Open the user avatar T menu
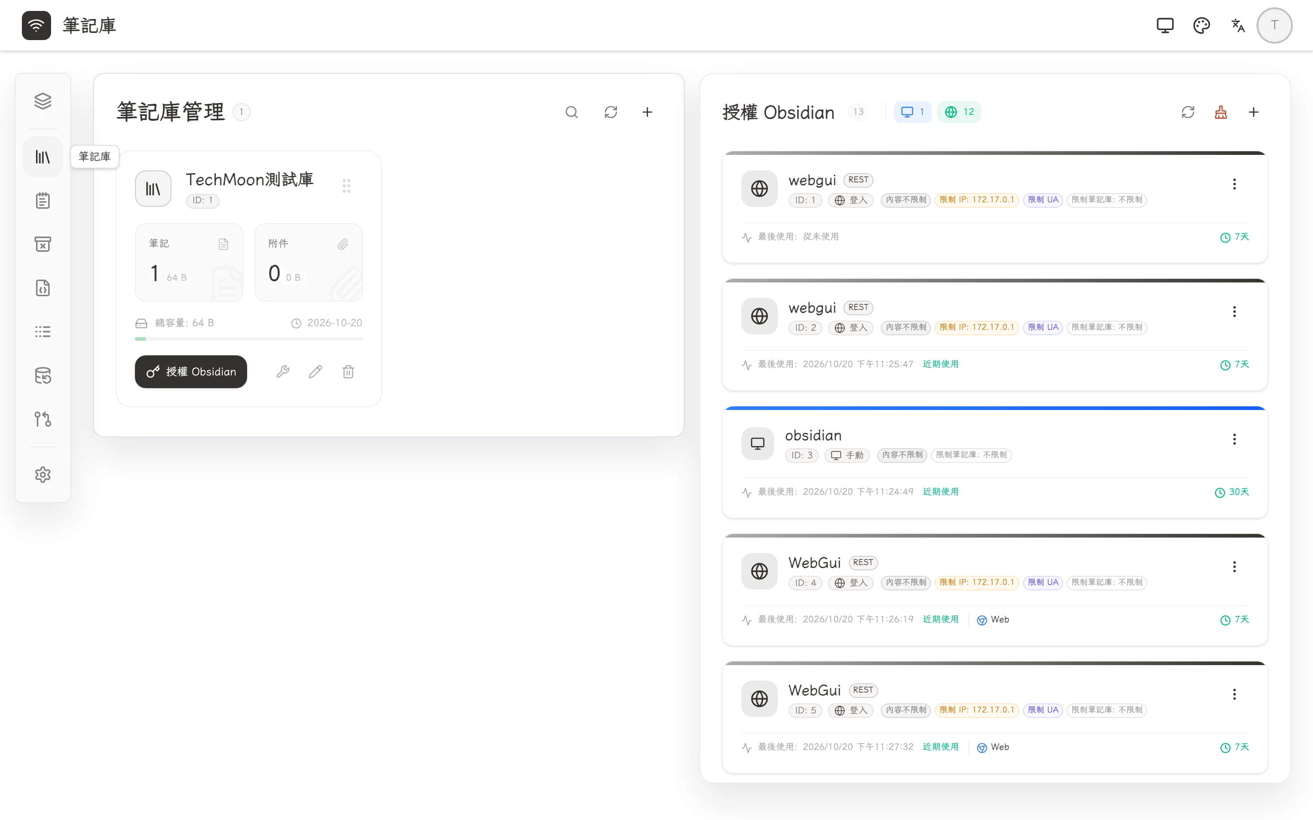 1275,26
